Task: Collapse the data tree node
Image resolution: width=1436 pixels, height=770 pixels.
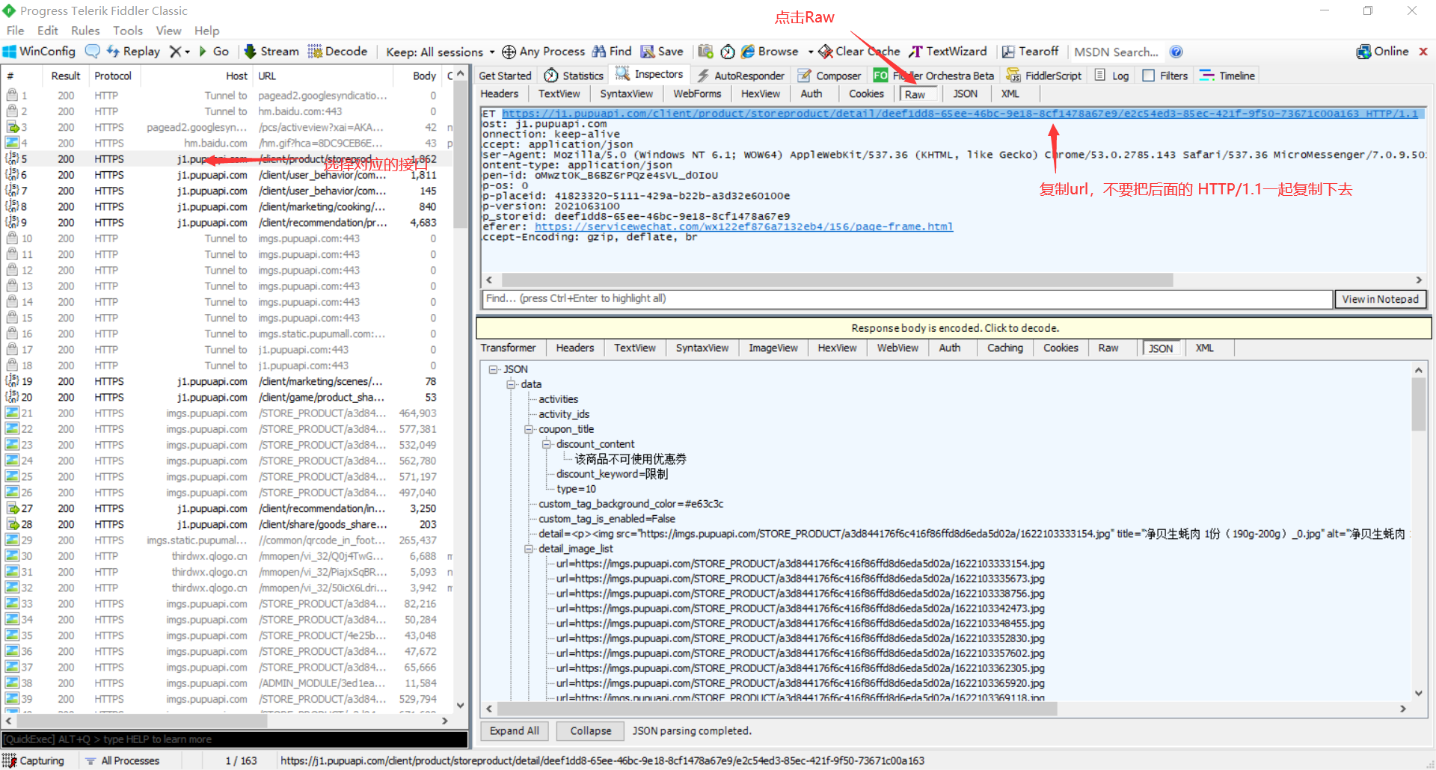Action: click(512, 384)
